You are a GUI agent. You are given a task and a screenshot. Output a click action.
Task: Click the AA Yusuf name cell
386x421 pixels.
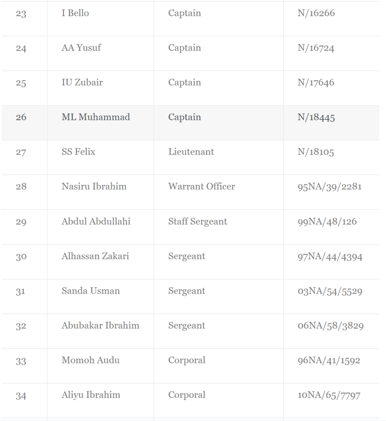tap(100, 53)
